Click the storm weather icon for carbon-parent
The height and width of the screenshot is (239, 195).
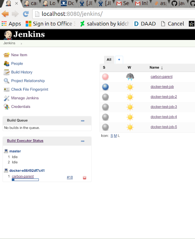pos(130,77)
